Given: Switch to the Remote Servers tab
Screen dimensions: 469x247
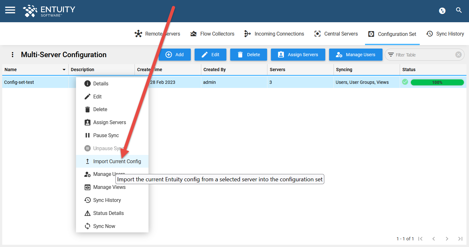Looking at the screenshot, I should 157,34.
